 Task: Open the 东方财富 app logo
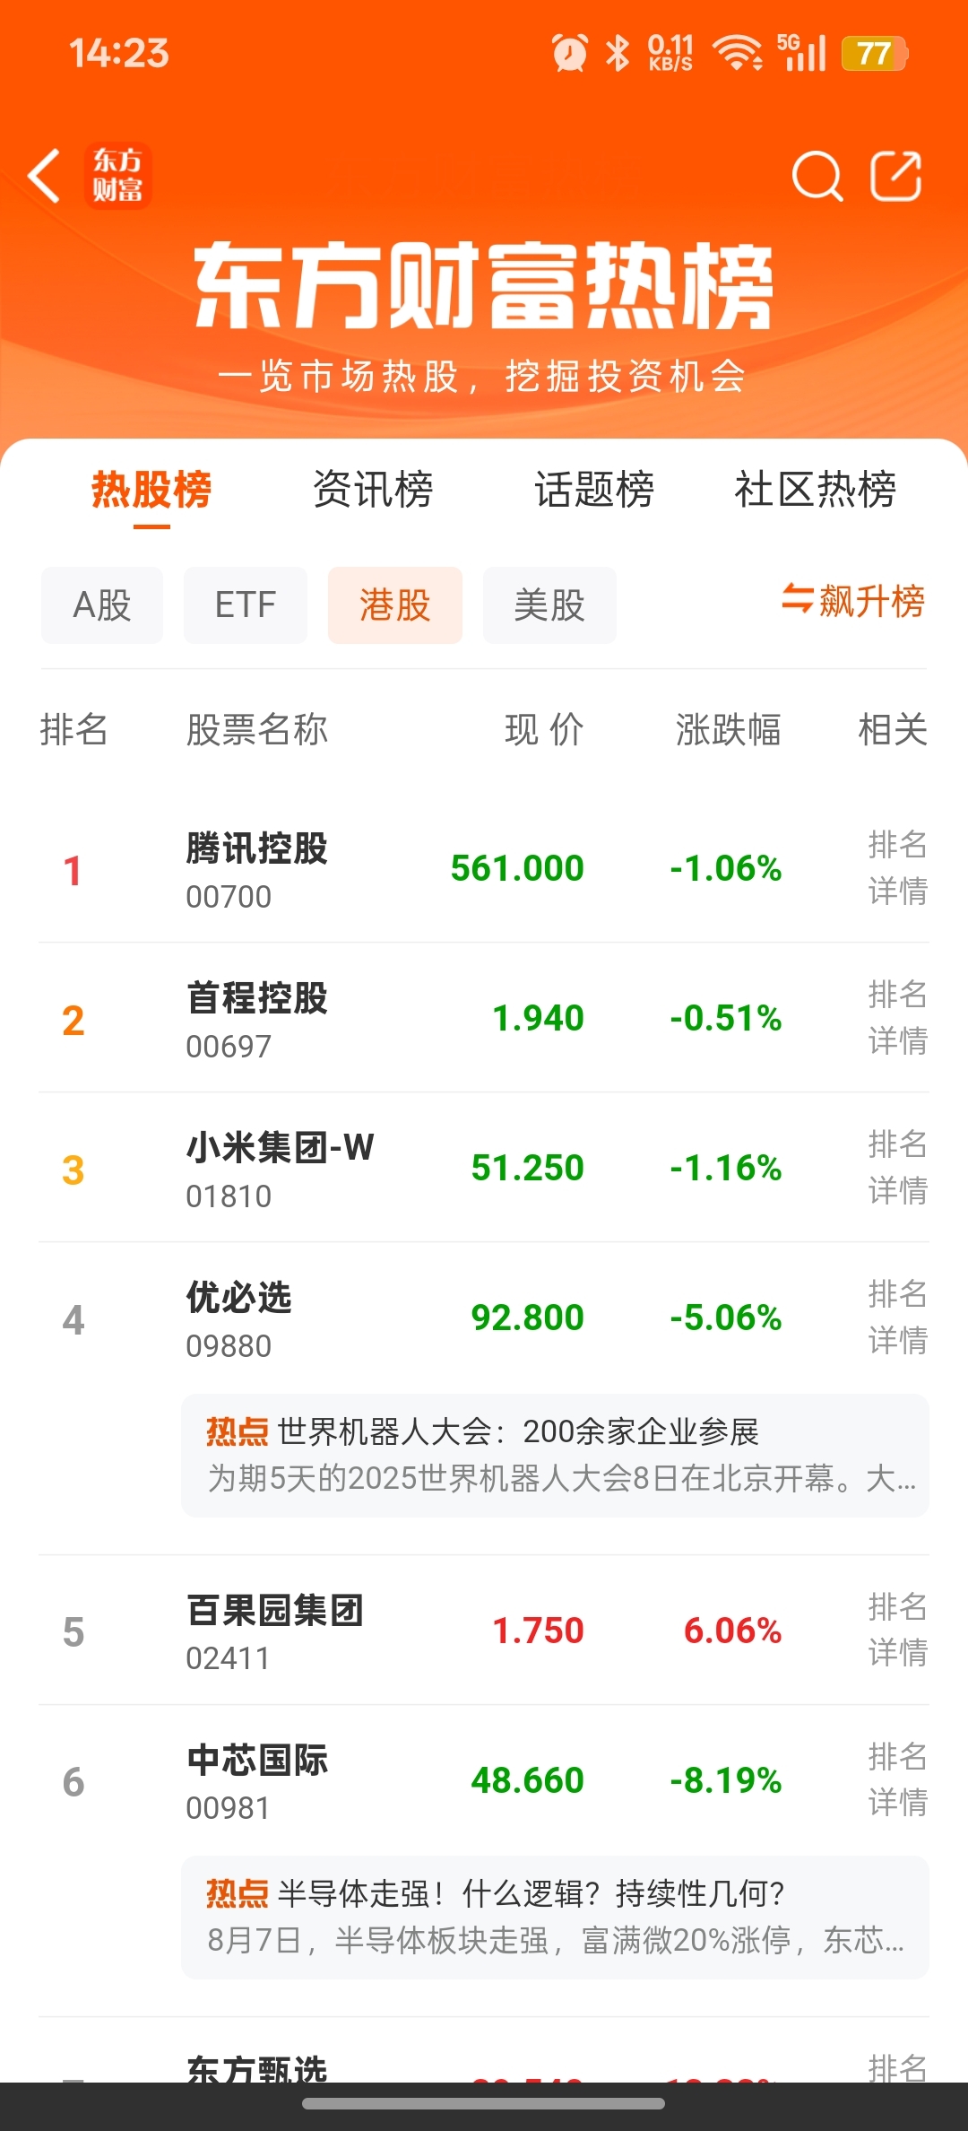pos(118,176)
